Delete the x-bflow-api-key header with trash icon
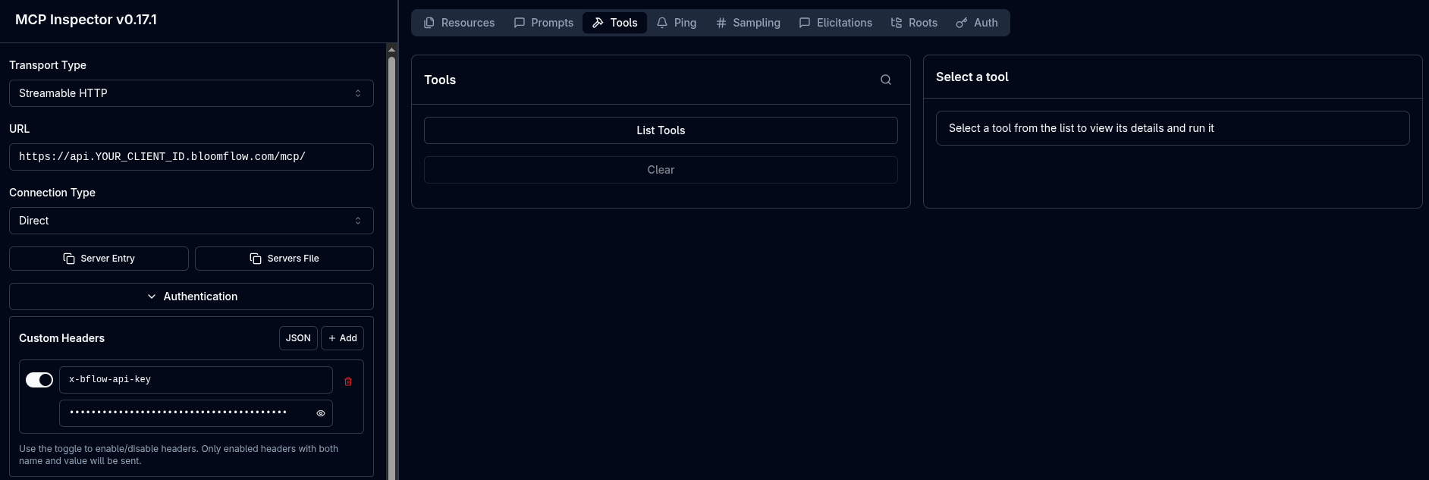The width and height of the screenshot is (1429, 480). (348, 381)
